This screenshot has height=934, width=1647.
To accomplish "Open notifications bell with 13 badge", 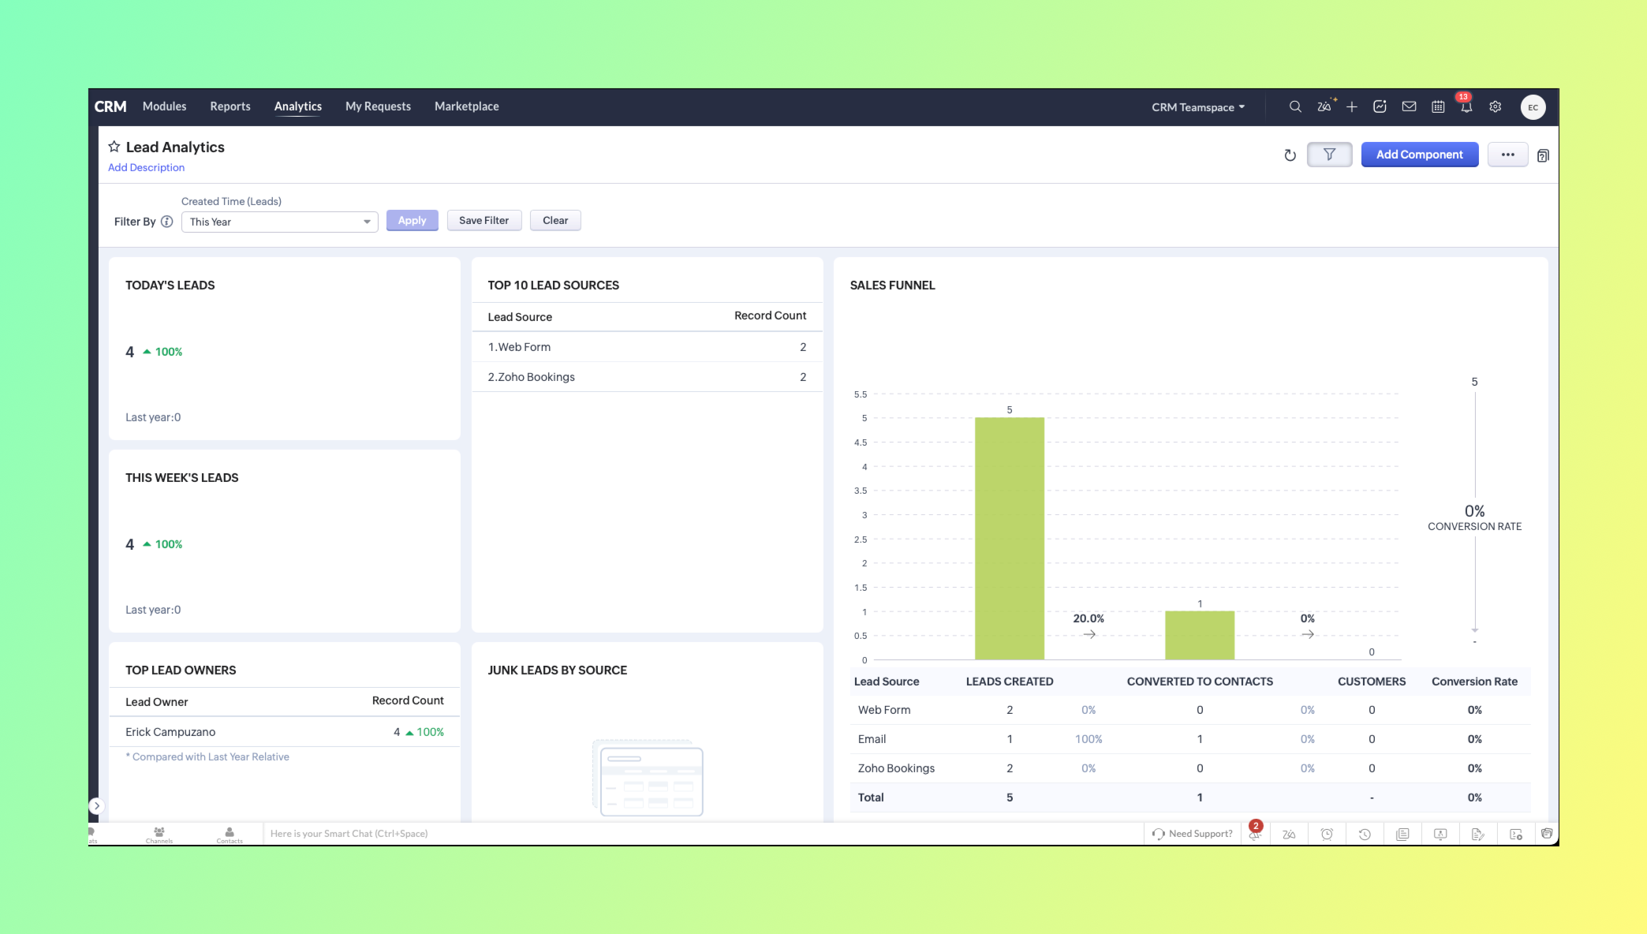I will coord(1466,107).
